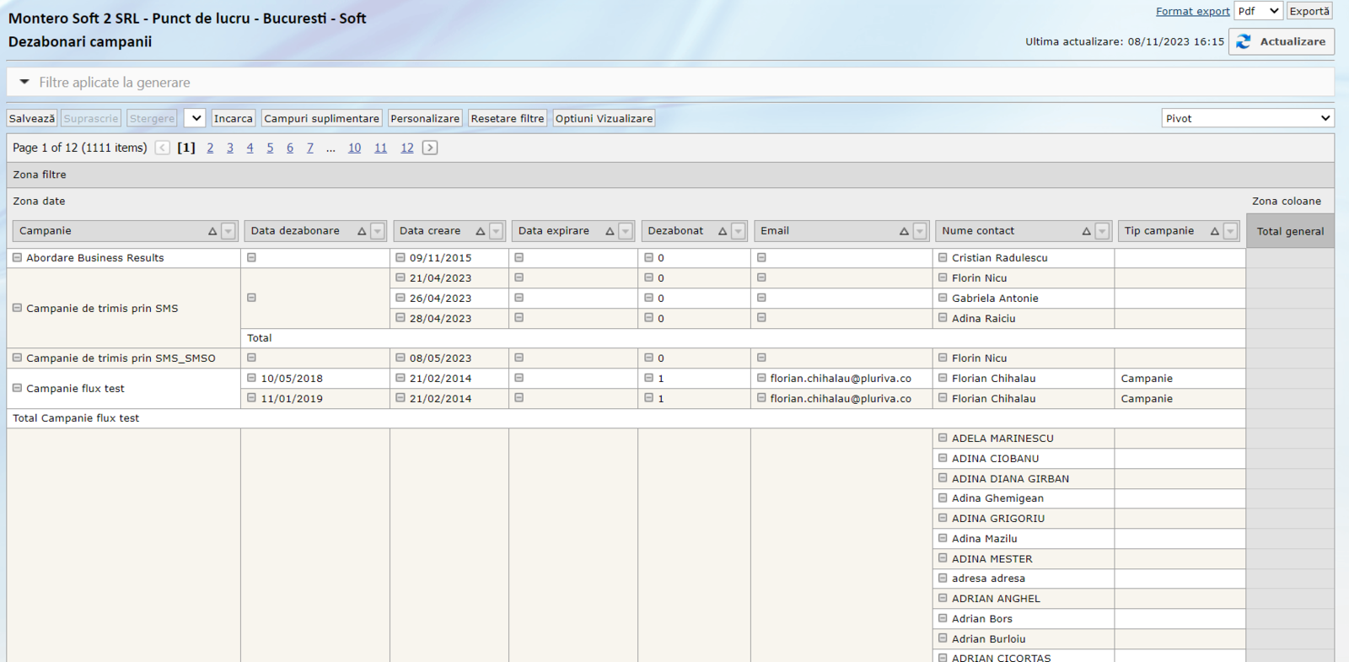The width and height of the screenshot is (1349, 662).
Task: Click the Resetare filtre button
Action: tap(507, 119)
